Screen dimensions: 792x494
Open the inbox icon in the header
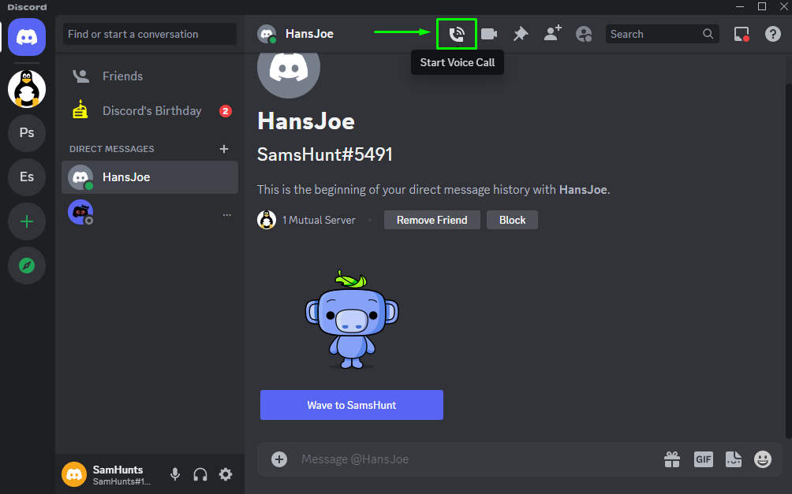pos(741,34)
